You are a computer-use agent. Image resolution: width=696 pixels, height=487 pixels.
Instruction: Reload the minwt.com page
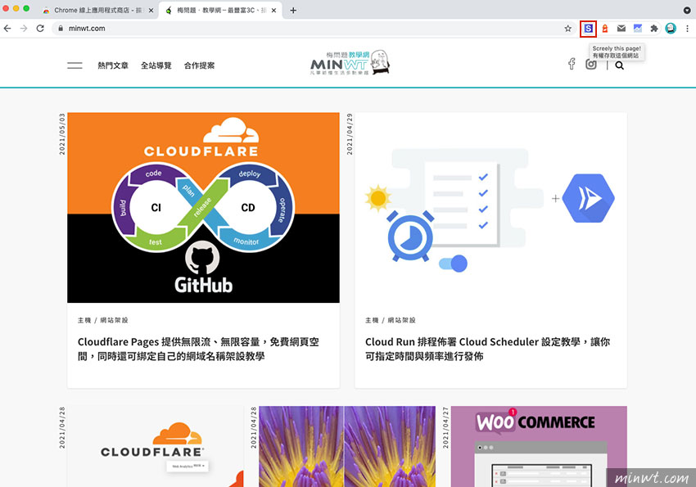(x=40, y=29)
